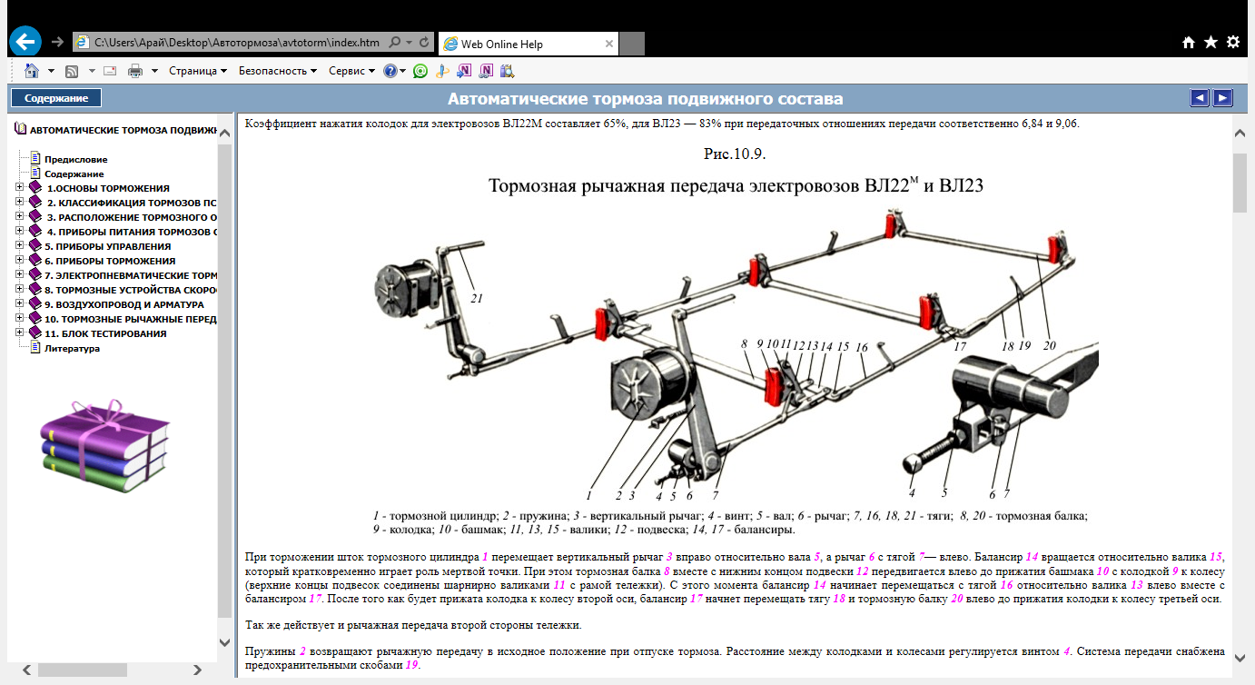This screenshot has height=685, width=1255.
Task: Select the Web Online Help tab
Action: point(529,43)
